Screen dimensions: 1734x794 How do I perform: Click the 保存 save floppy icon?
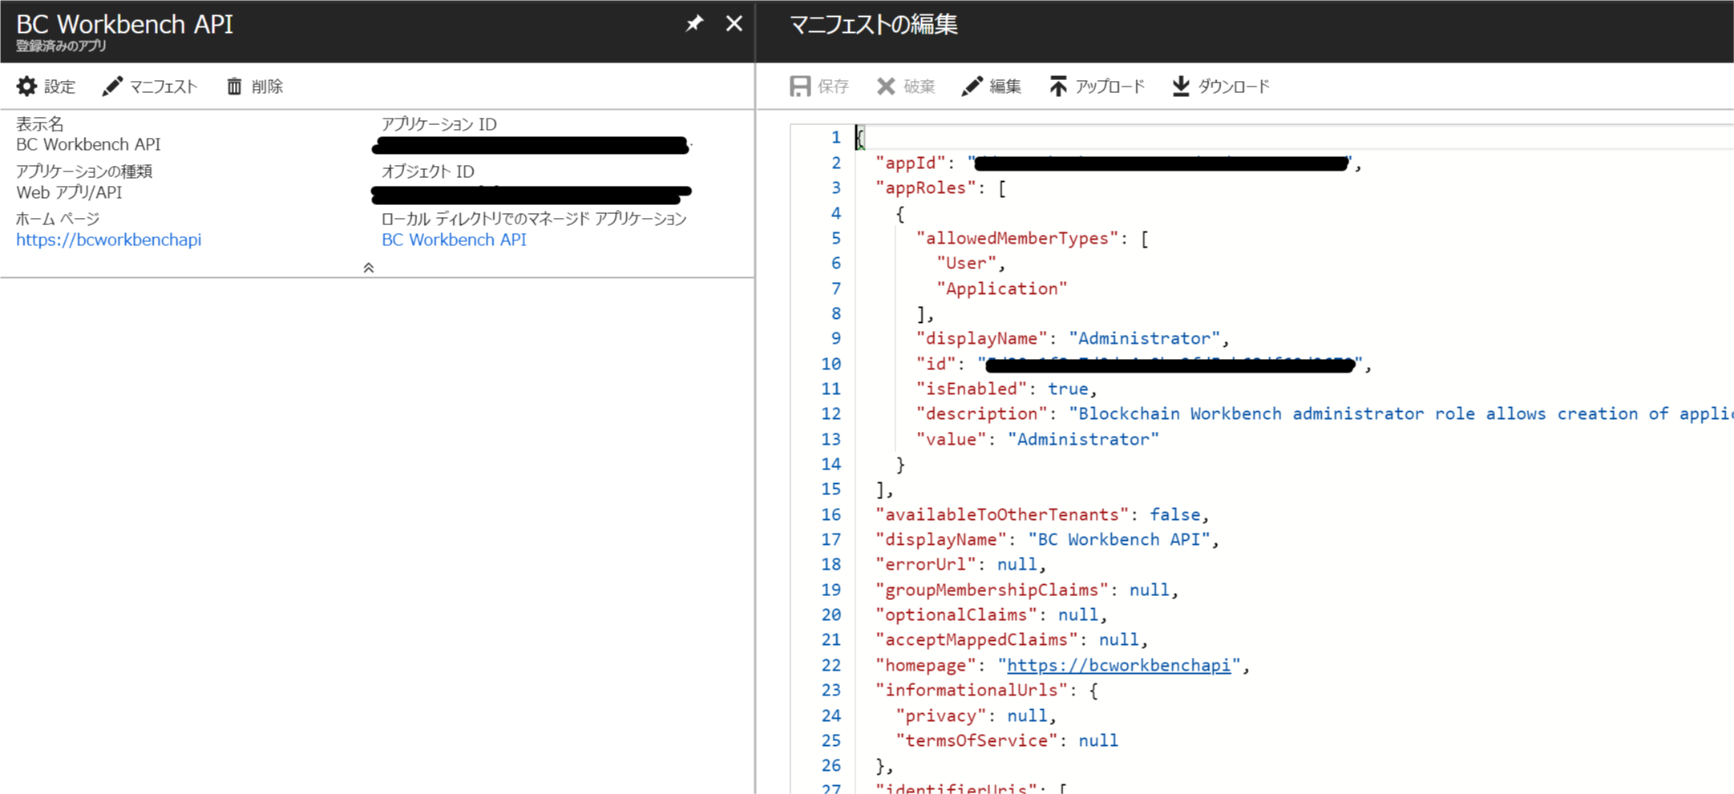tap(800, 87)
